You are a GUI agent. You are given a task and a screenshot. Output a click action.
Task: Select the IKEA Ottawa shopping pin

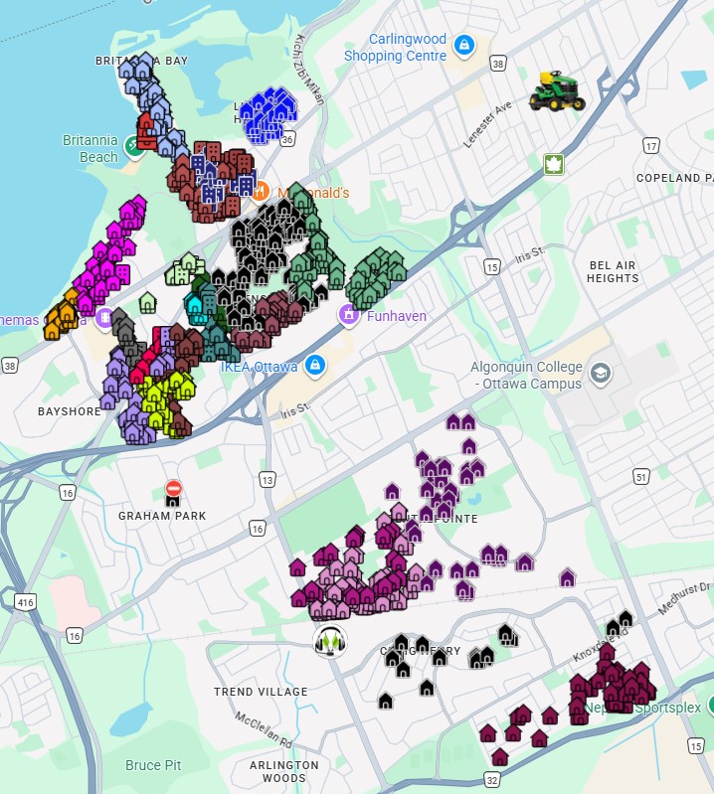[314, 366]
